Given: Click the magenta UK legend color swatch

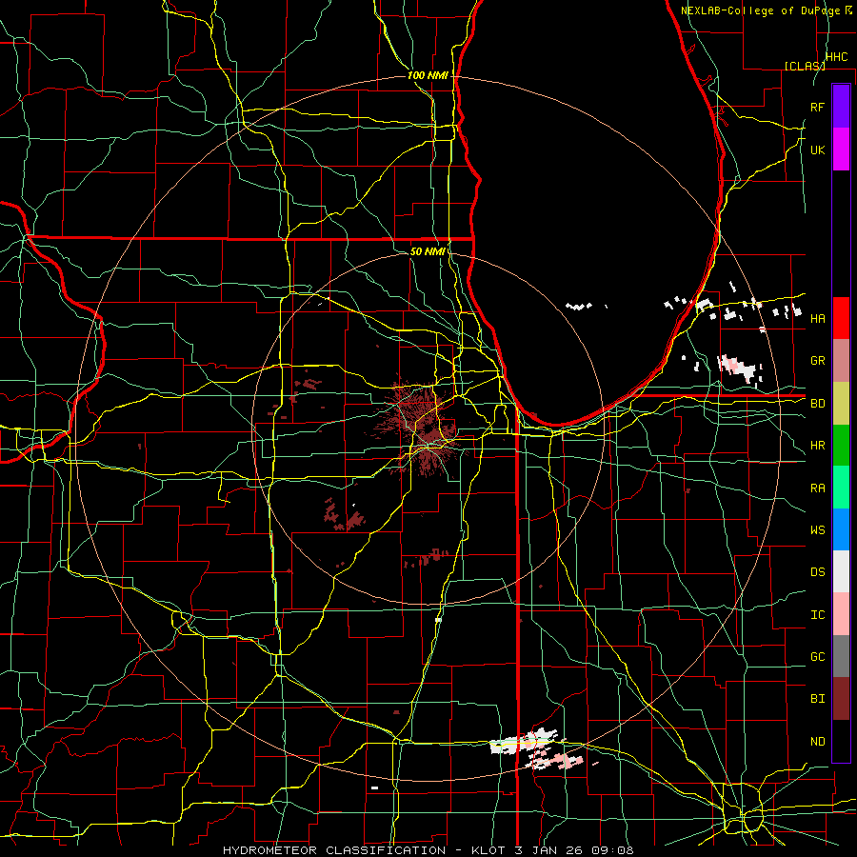Looking at the screenshot, I should point(841,149).
